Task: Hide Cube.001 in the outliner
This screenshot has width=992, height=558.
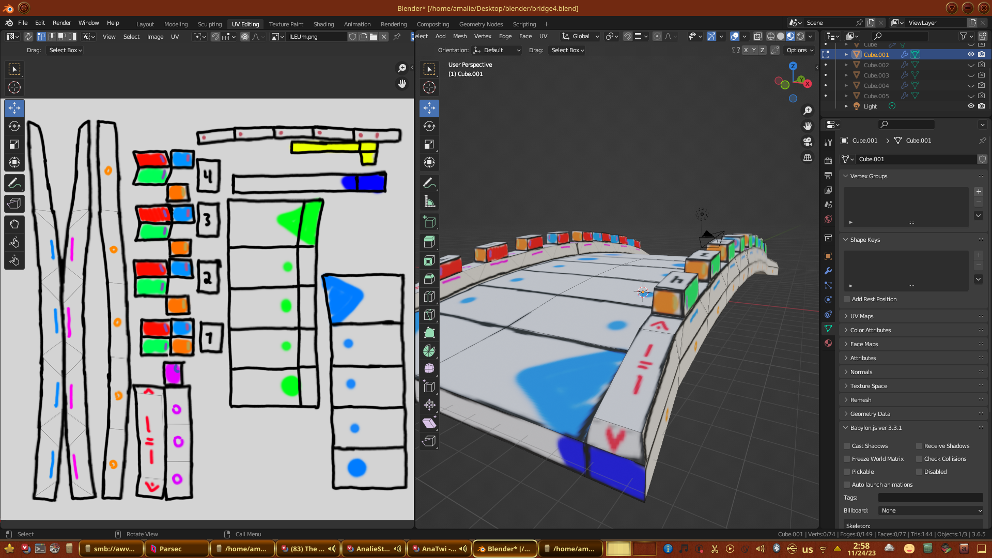Action: coord(971,54)
